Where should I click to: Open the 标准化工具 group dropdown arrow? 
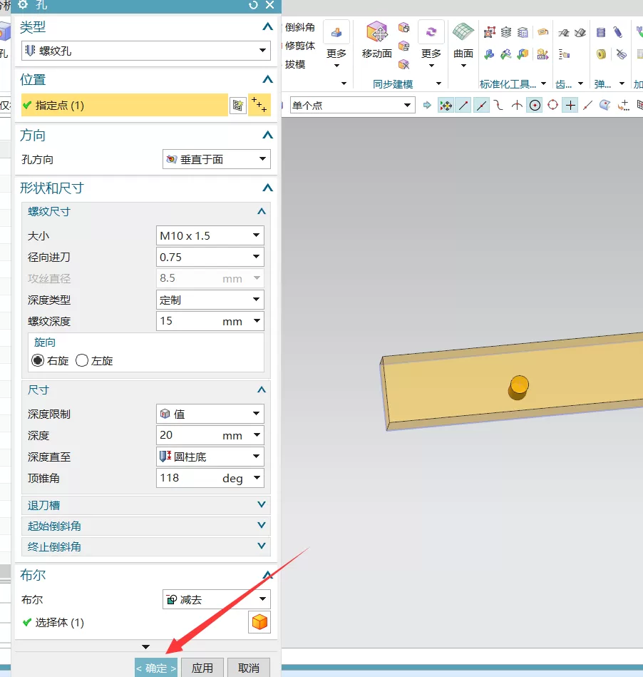[x=543, y=83]
